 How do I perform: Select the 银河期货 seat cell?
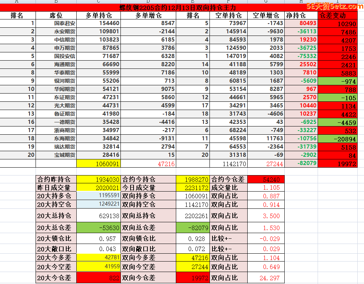coord(56,81)
